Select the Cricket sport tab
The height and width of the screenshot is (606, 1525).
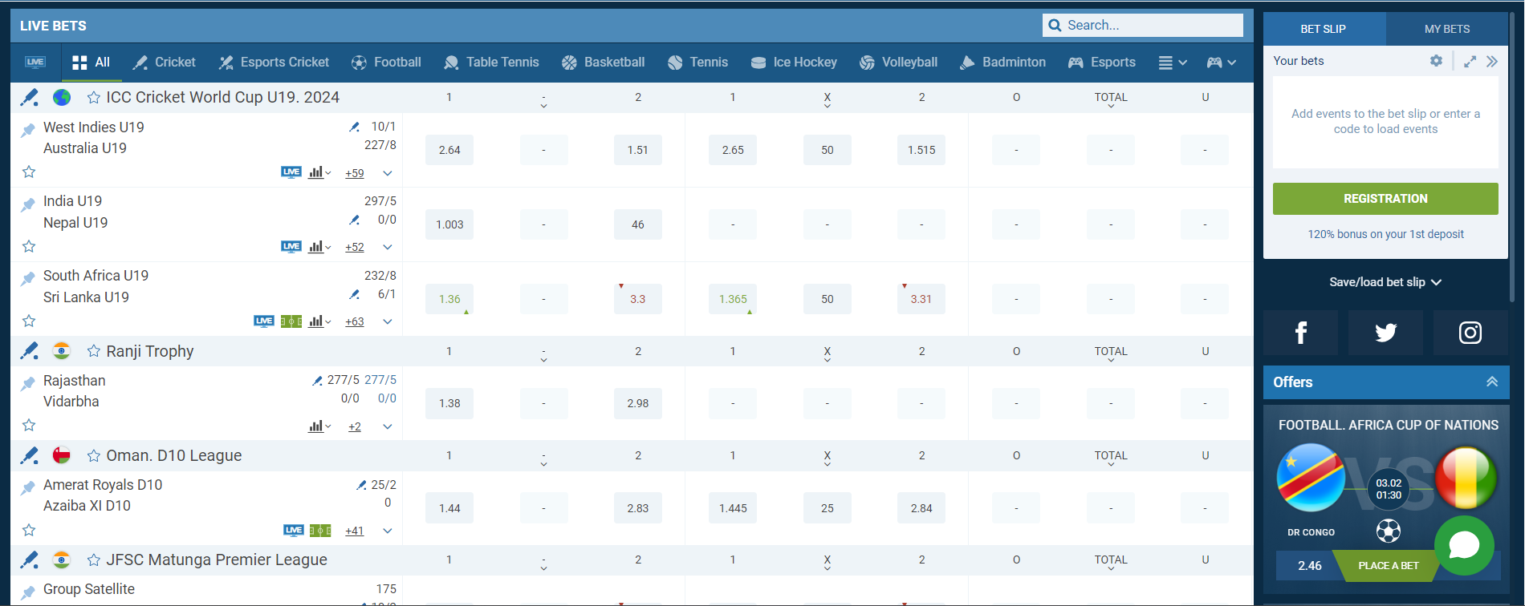click(164, 63)
